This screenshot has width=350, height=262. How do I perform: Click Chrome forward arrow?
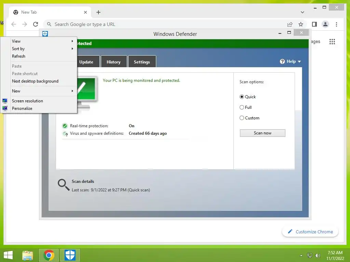25,24
